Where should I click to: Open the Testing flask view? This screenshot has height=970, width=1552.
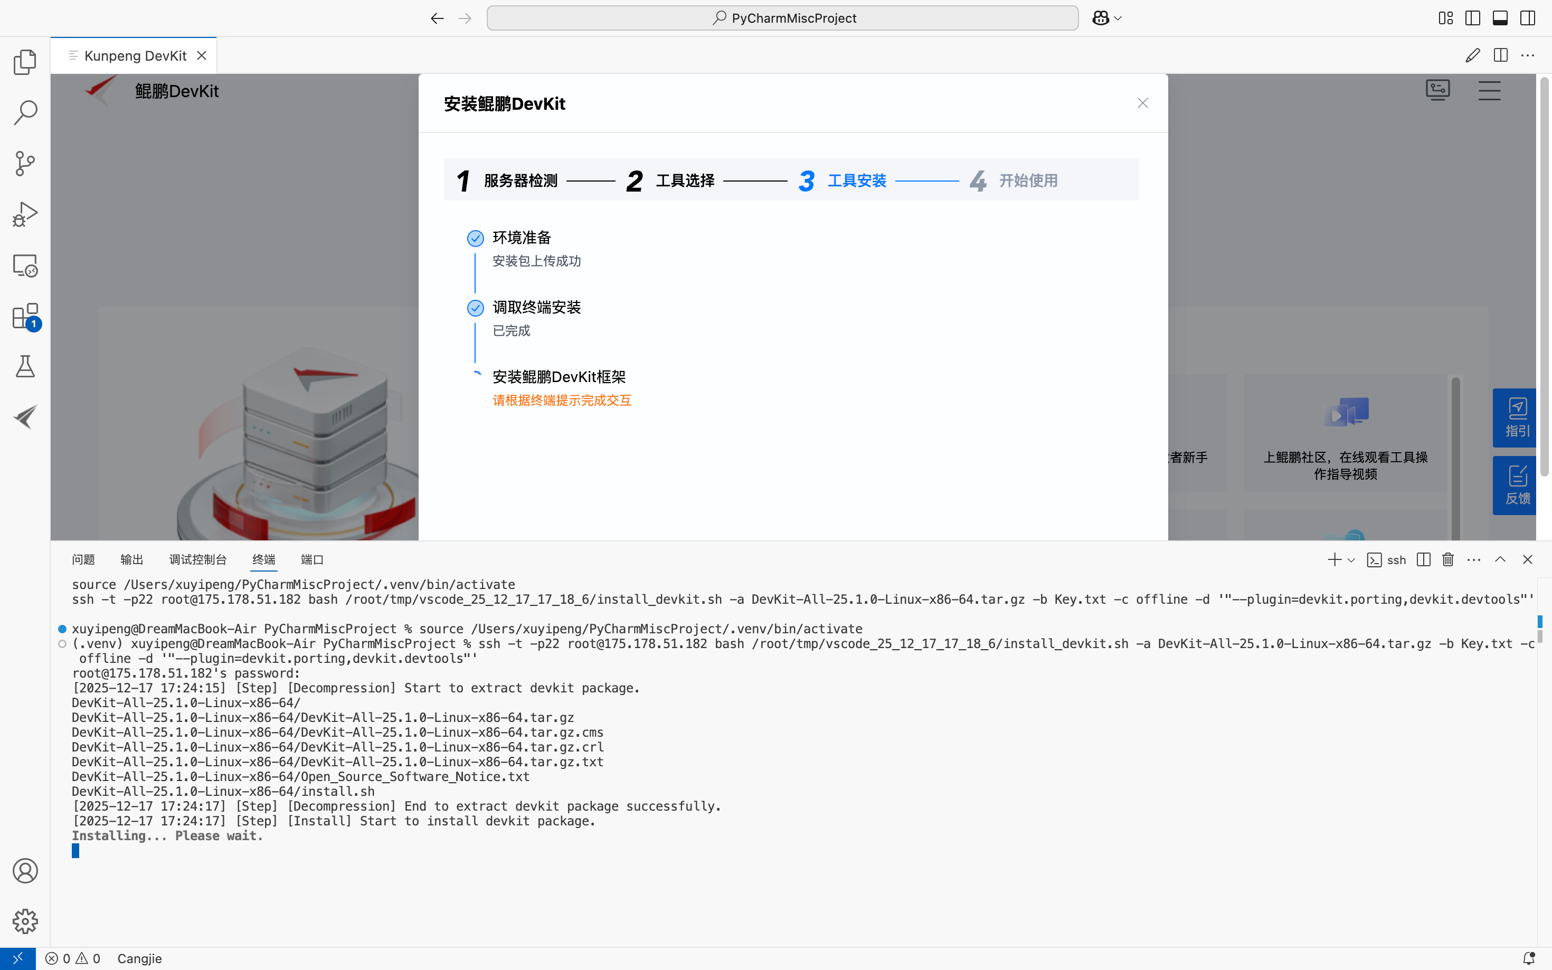pyautogui.click(x=25, y=366)
